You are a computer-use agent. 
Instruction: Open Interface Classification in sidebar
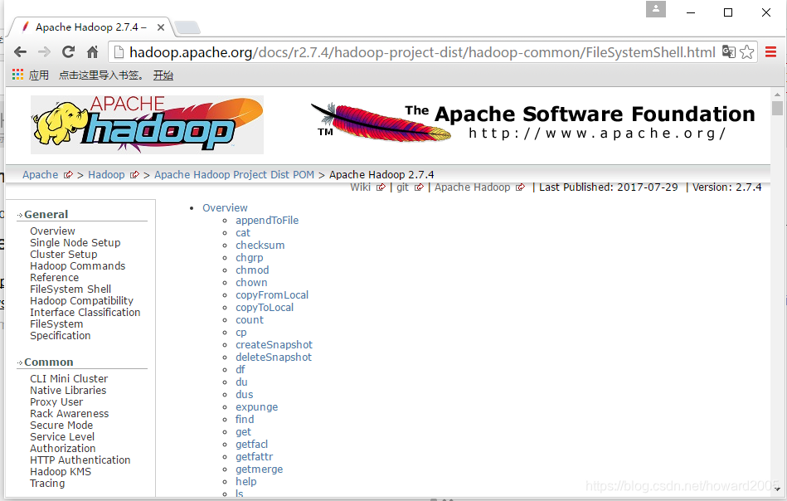click(x=85, y=312)
